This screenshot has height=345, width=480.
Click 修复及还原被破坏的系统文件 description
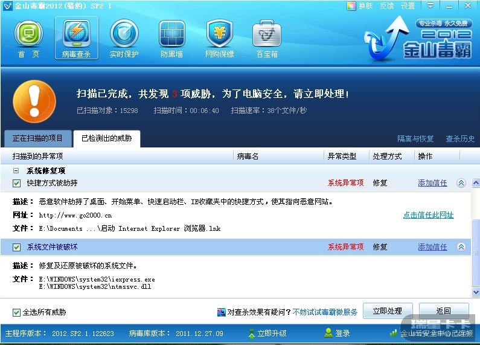[x=88, y=266]
